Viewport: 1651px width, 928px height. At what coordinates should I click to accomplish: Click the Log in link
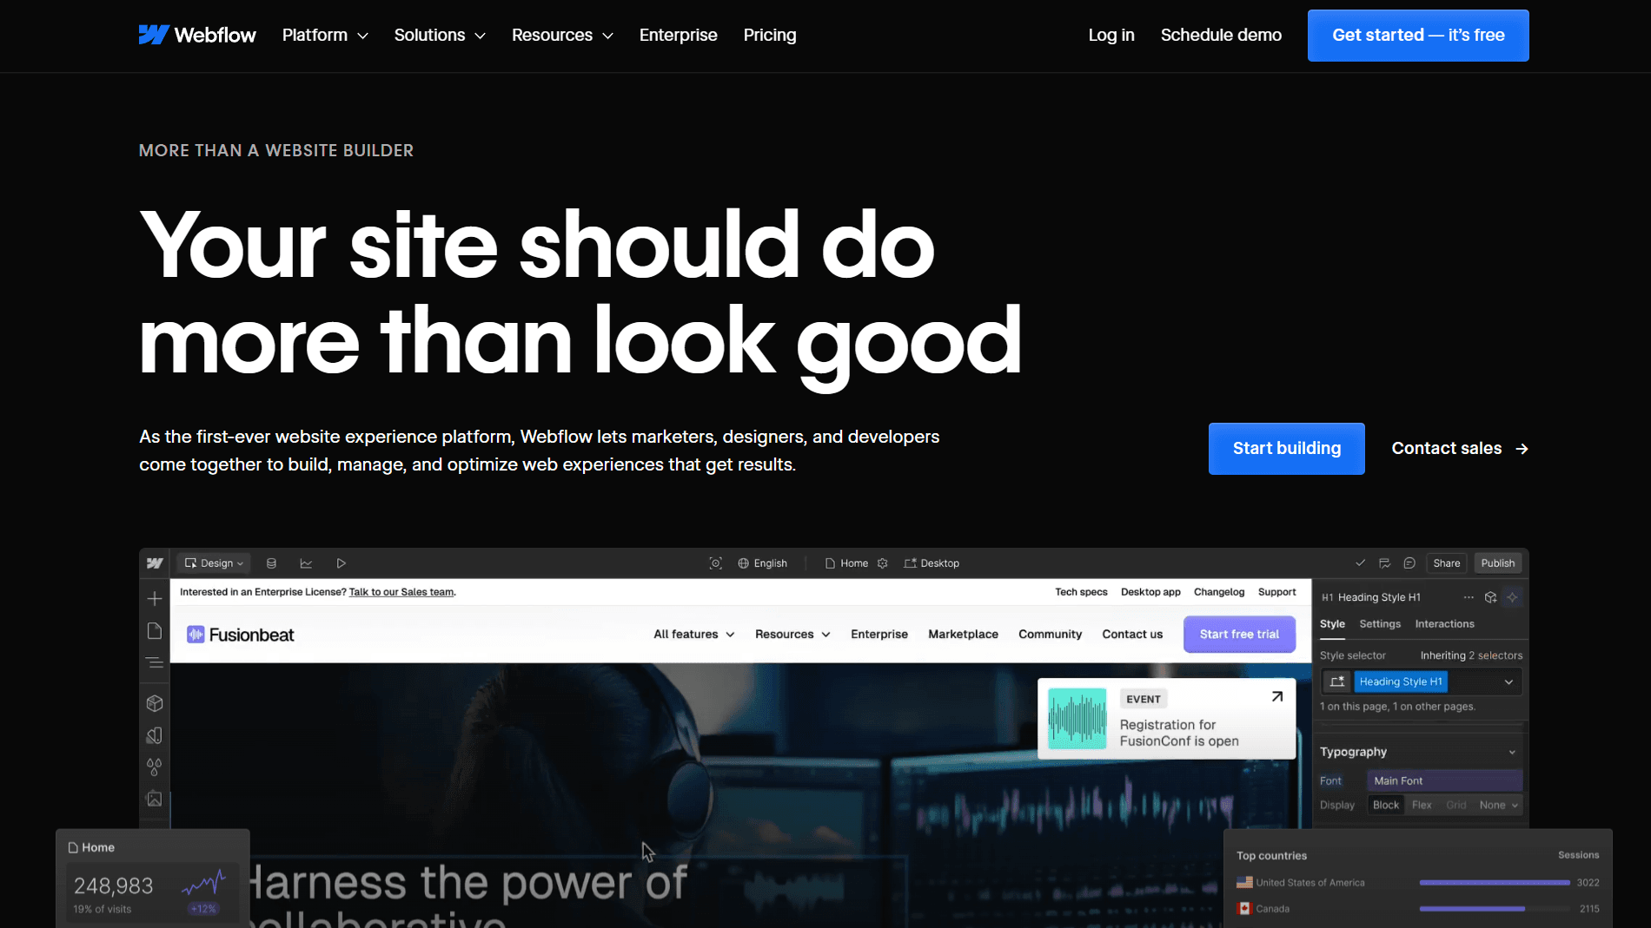(1111, 35)
